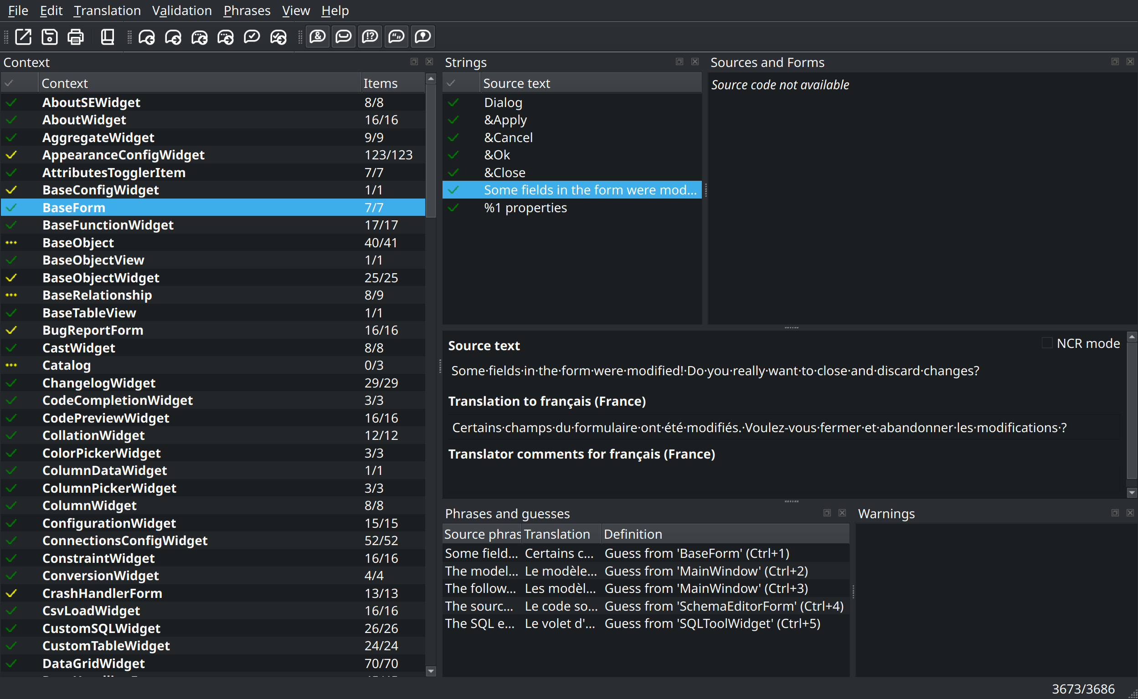Viewport: 1138px width, 699px height.
Task: Click translation editor scrollbar up arrow
Action: (x=1132, y=337)
